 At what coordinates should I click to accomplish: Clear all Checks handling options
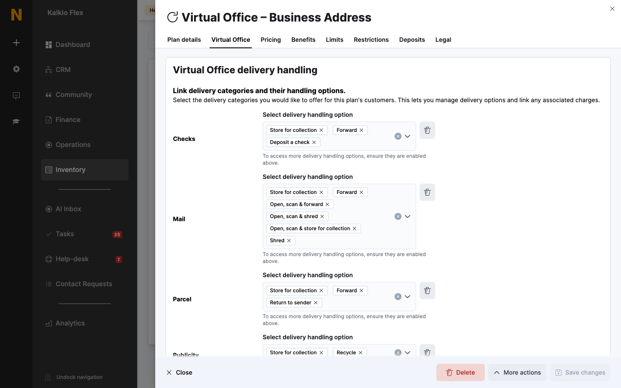pyautogui.click(x=398, y=136)
